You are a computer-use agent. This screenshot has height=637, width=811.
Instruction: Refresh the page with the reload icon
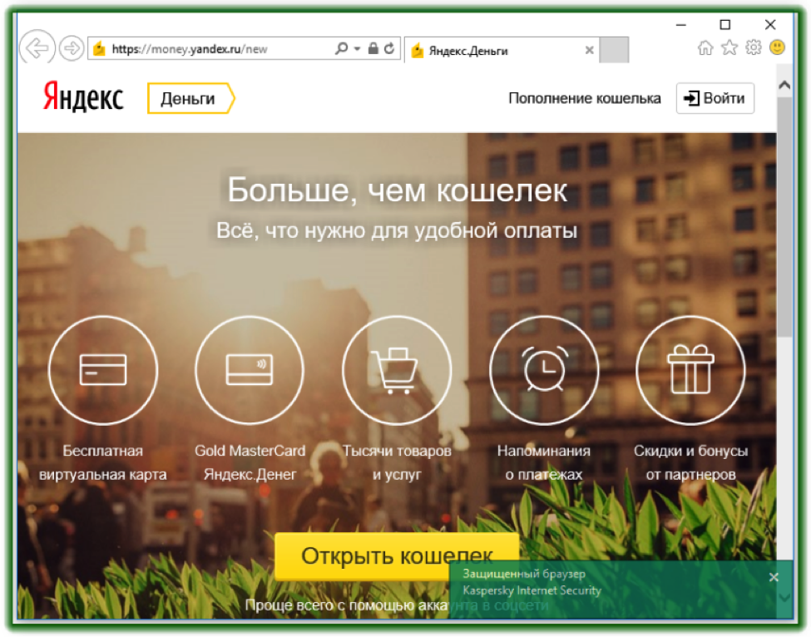tap(389, 48)
